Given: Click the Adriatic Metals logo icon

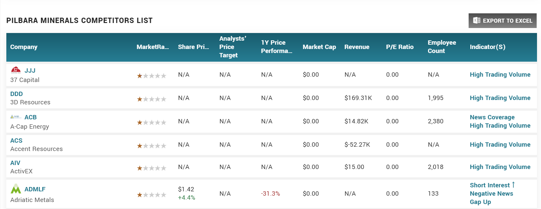Looking at the screenshot, I should pos(16,189).
